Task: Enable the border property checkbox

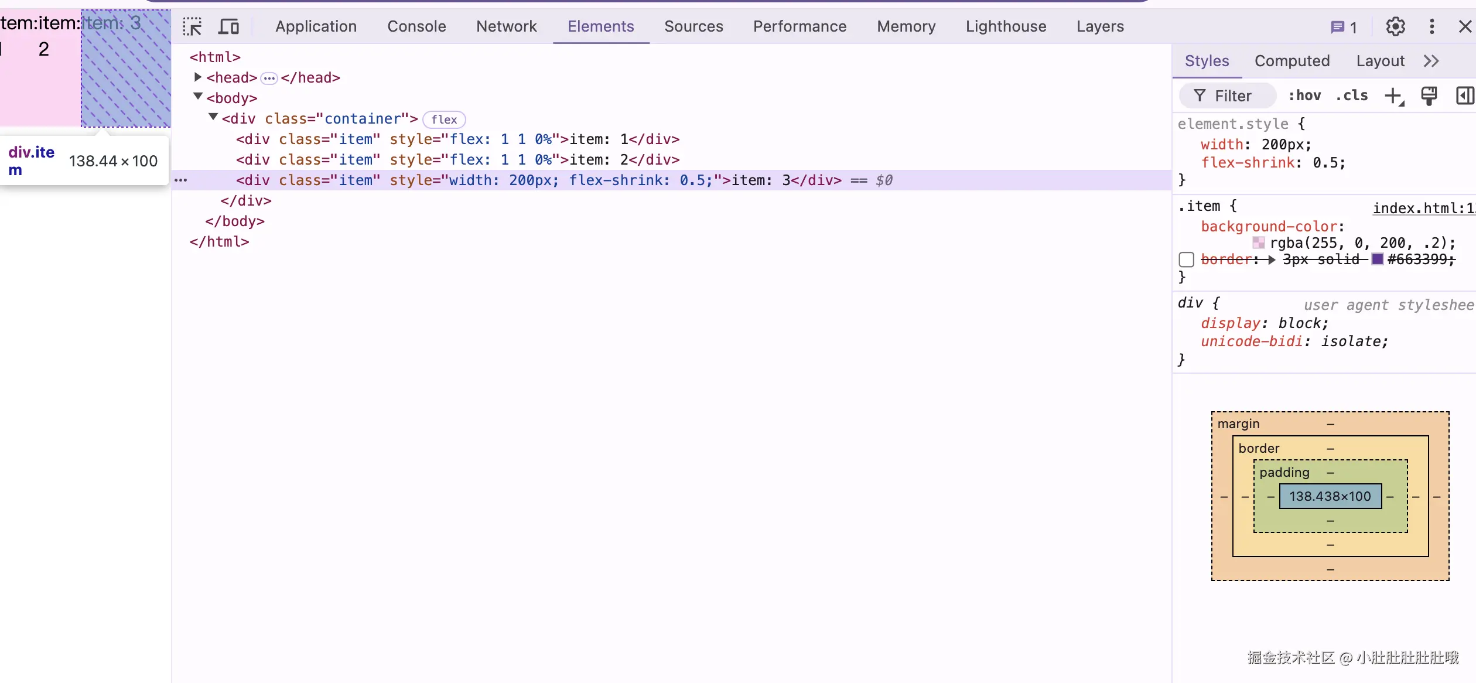Action: (1187, 259)
